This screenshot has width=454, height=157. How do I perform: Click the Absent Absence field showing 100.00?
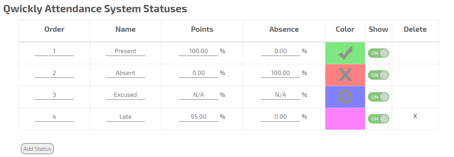click(x=280, y=73)
